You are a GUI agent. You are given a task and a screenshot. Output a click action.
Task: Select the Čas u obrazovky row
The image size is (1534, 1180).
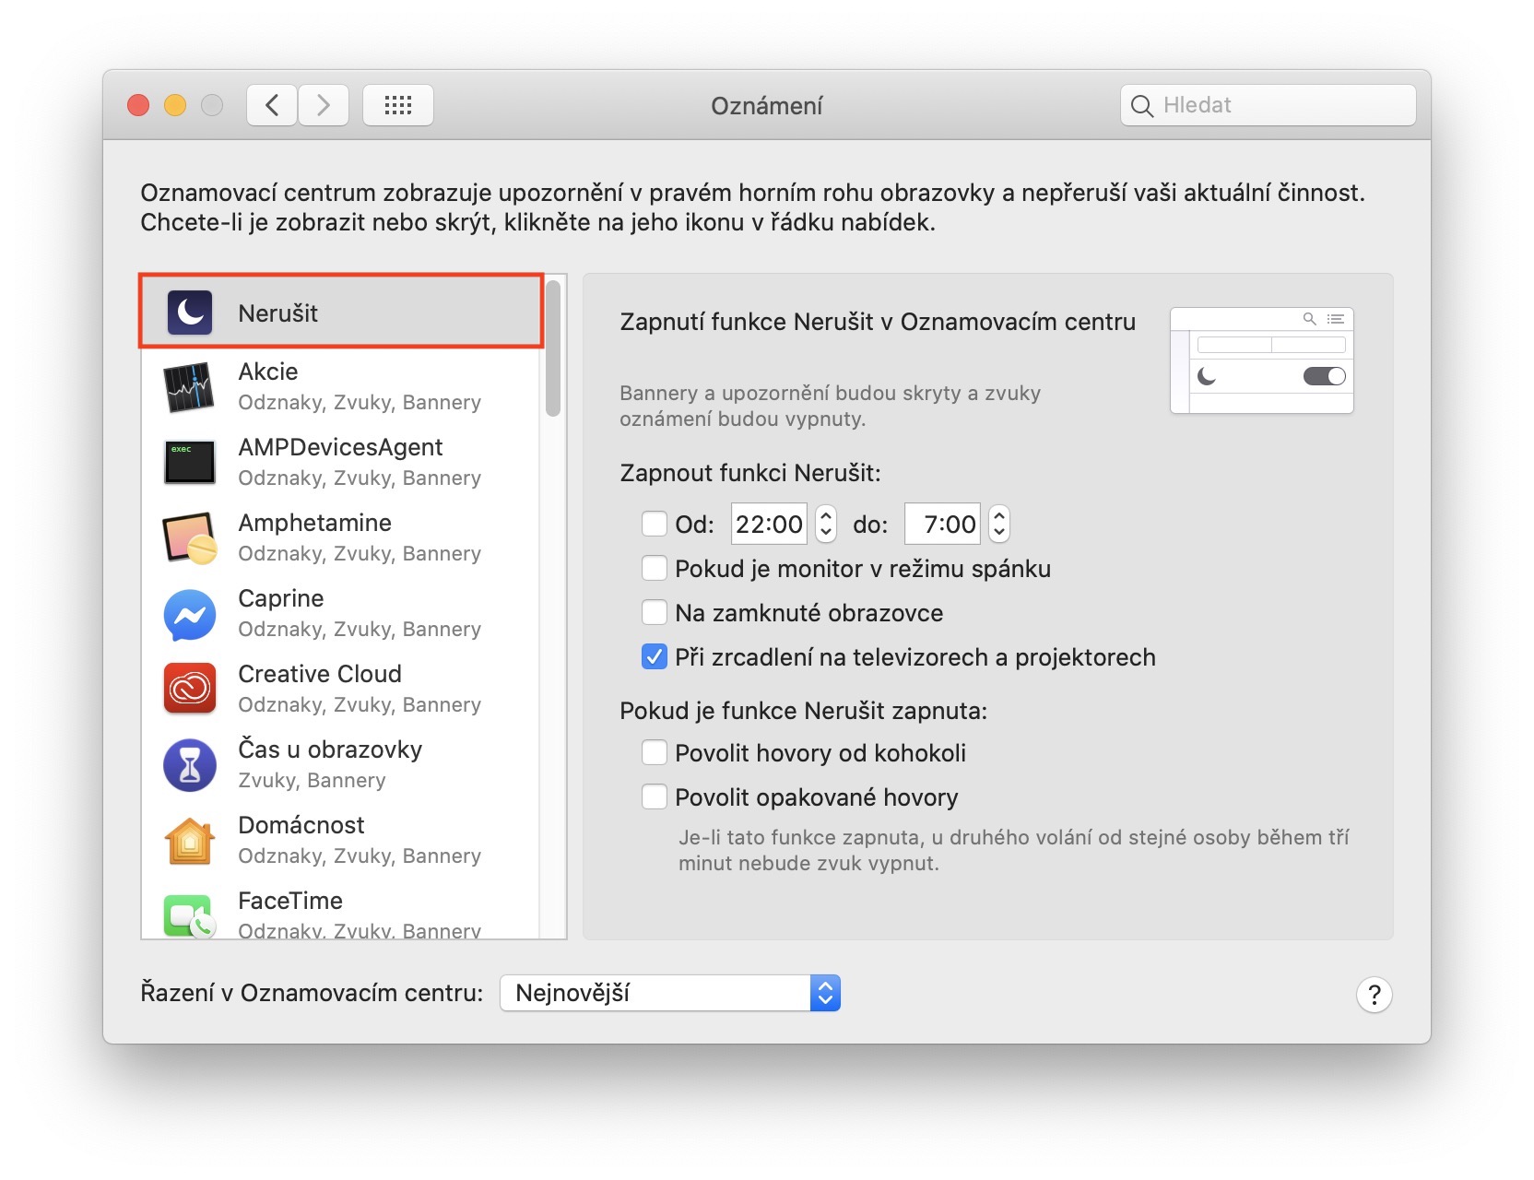click(341, 765)
